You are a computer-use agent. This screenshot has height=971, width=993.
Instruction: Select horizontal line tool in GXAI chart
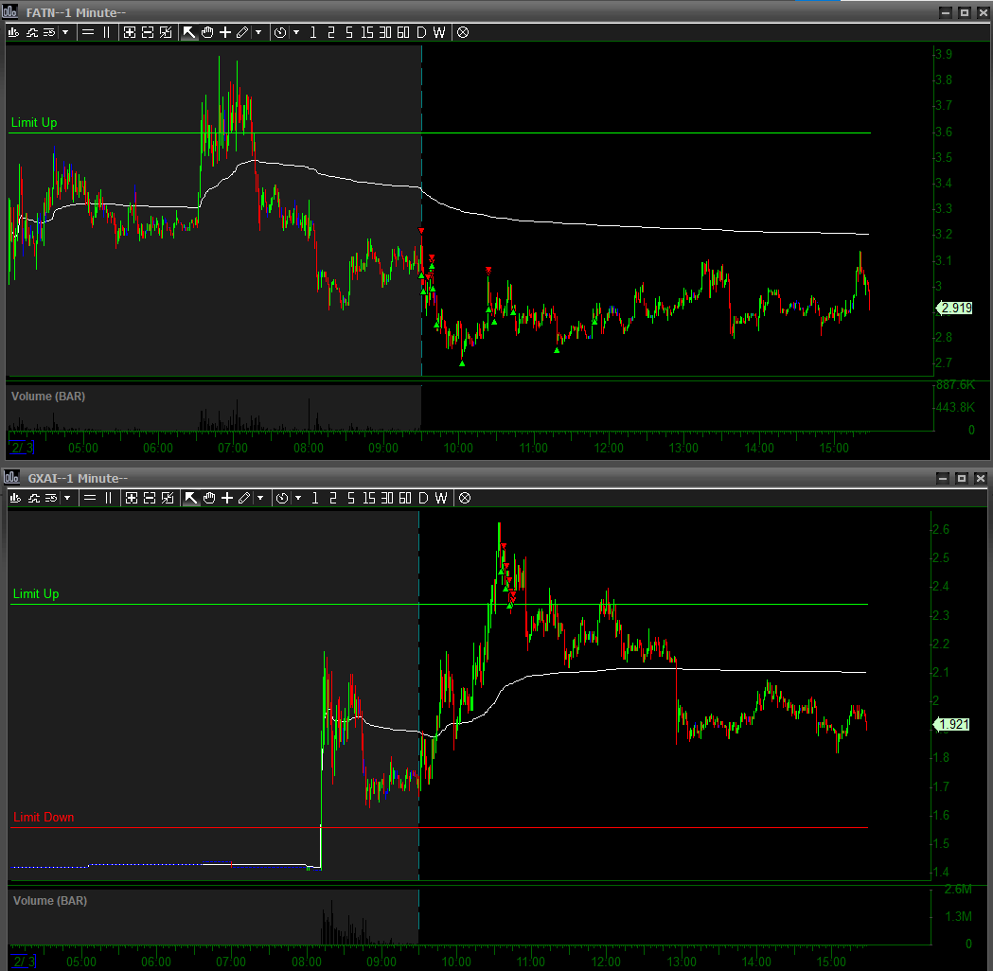click(90, 498)
